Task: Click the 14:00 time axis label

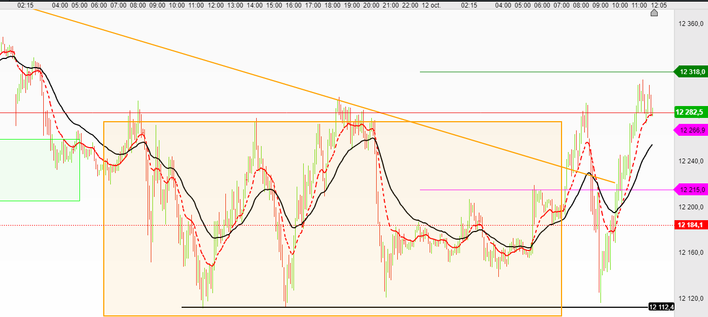Action: [255, 5]
